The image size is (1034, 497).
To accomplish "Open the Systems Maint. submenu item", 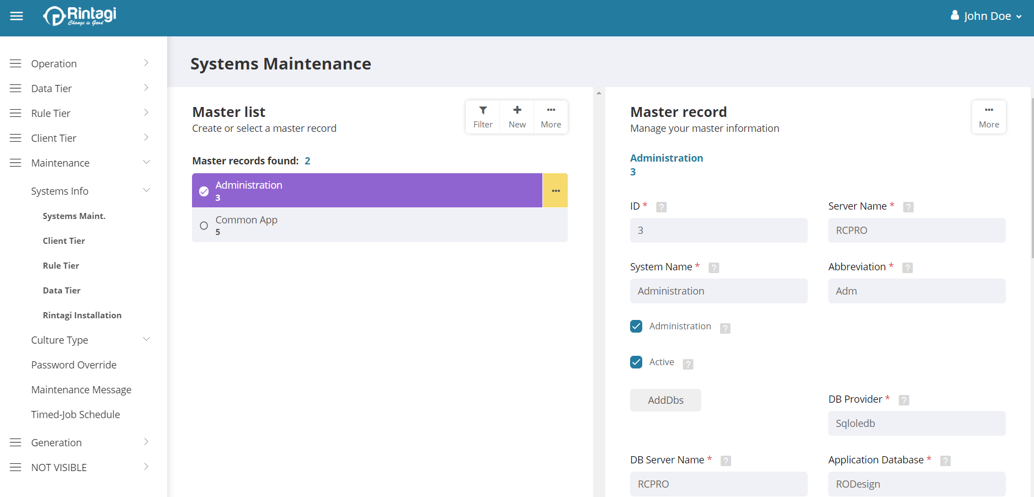I will (x=74, y=216).
